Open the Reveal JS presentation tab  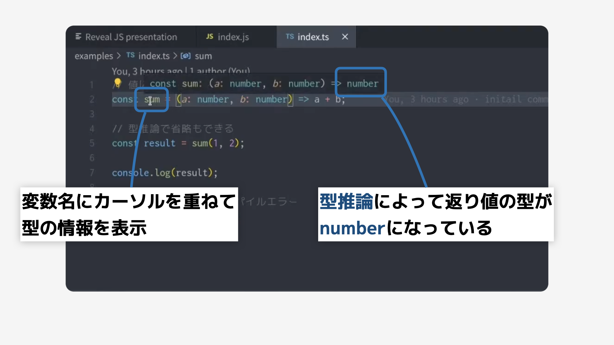131,37
